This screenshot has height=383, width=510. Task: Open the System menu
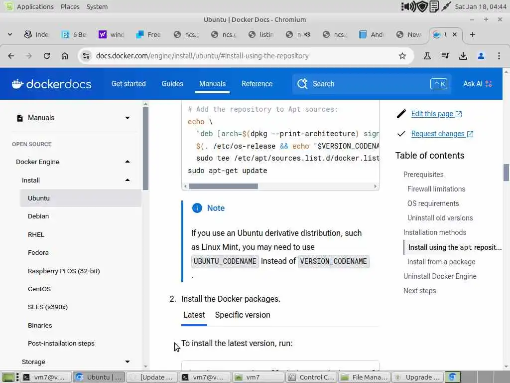click(97, 6)
